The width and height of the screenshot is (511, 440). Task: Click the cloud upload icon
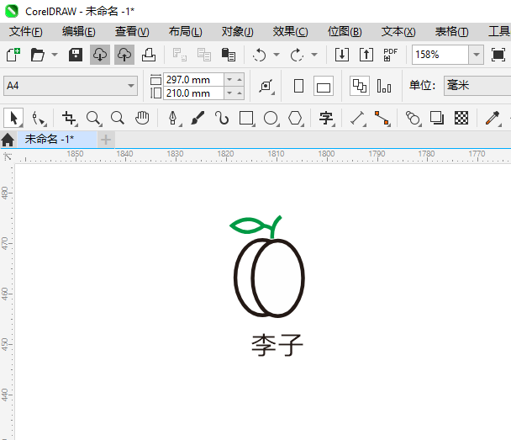click(x=124, y=55)
